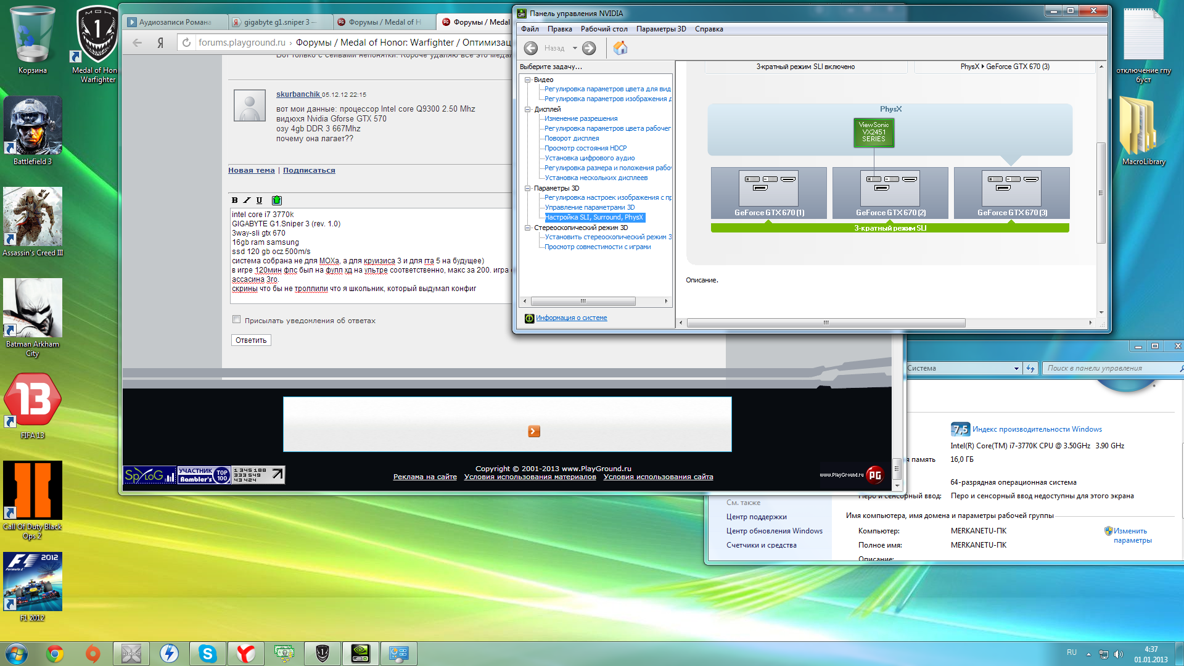Open the Batman Arkham City desktop shortcut
This screenshot has width=1184, height=666.
(33, 318)
